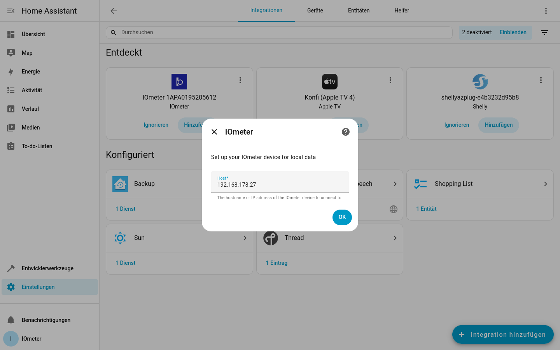Add the Shelly plug with Hinzufügen
The width and height of the screenshot is (560, 350).
tap(499, 125)
